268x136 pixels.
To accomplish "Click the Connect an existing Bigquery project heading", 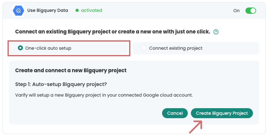I will [113, 32].
